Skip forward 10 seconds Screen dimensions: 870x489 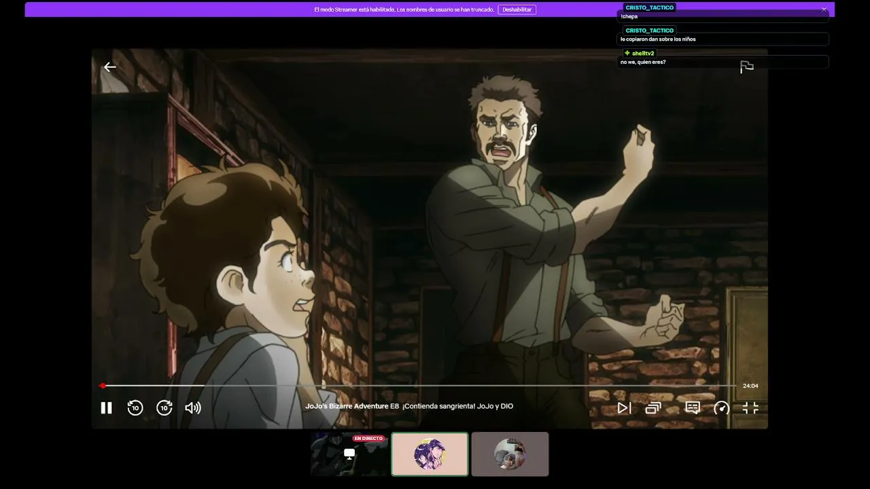(164, 407)
